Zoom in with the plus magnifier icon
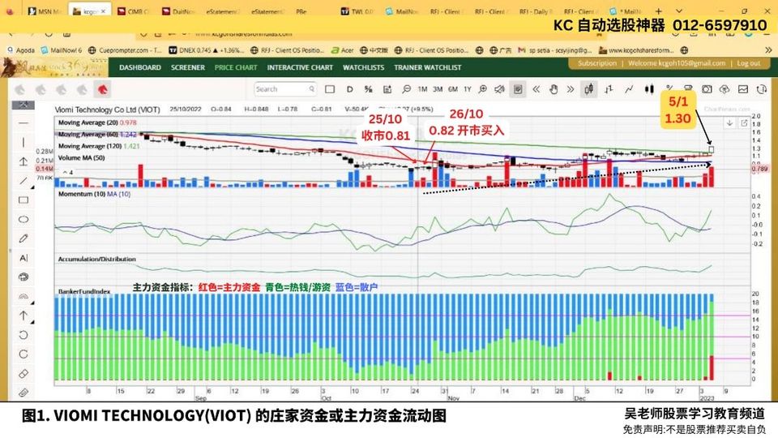 pyautogui.click(x=482, y=89)
